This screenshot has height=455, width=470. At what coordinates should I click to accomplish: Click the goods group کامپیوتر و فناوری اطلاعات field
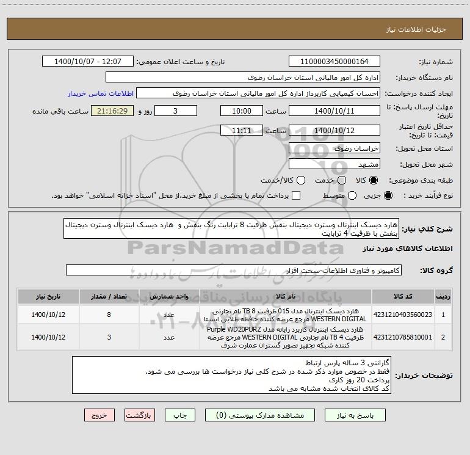pyautogui.click(x=234, y=270)
